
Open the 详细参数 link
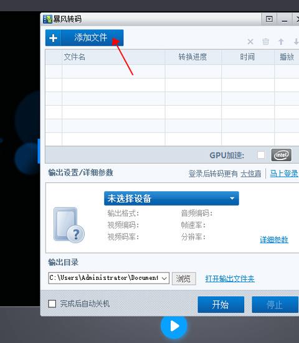click(274, 240)
